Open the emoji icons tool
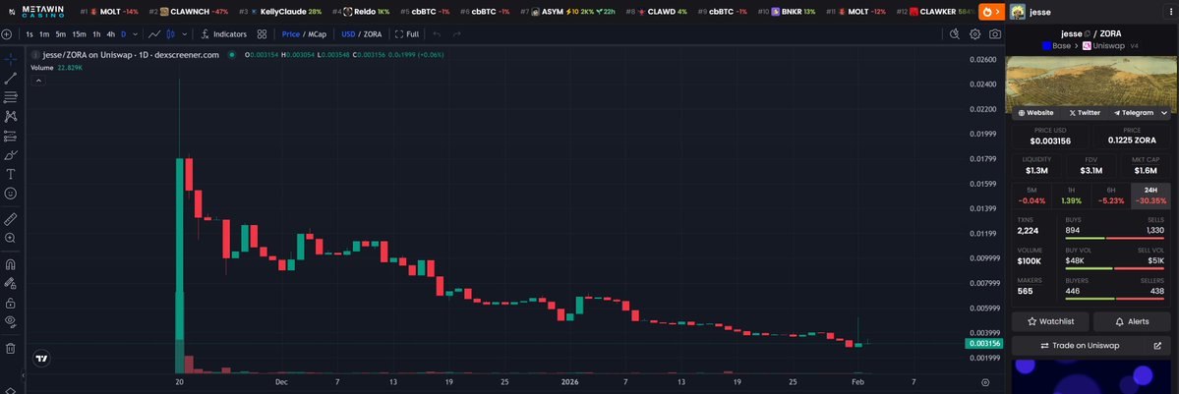 pos(11,194)
